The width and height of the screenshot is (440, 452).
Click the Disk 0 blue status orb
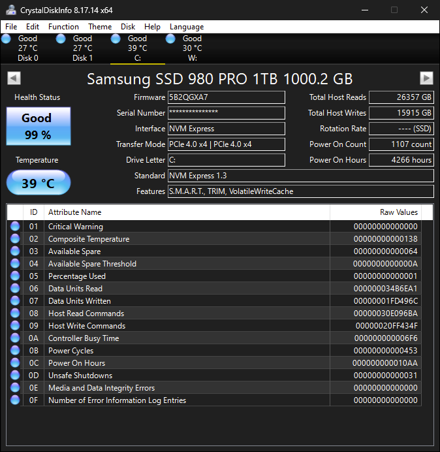6,39
